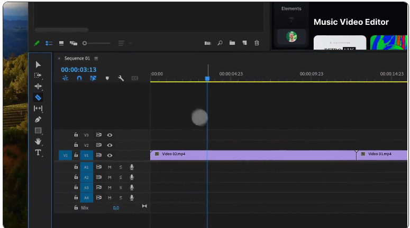The width and height of the screenshot is (410, 228).
Task: Pick the Selection arrow tool
Action: 38,64
